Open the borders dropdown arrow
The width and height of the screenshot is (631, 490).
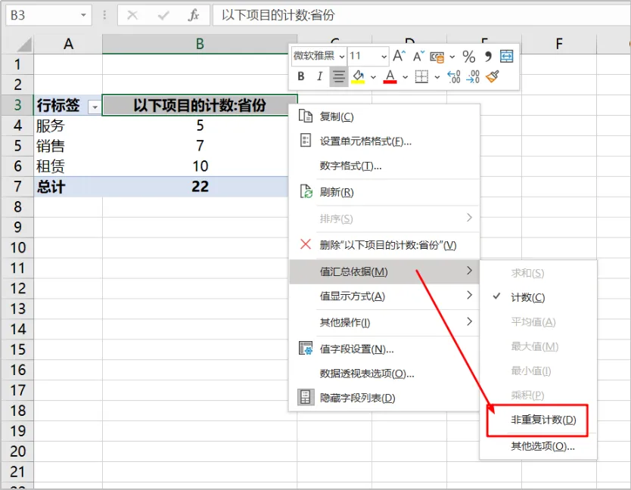(437, 77)
